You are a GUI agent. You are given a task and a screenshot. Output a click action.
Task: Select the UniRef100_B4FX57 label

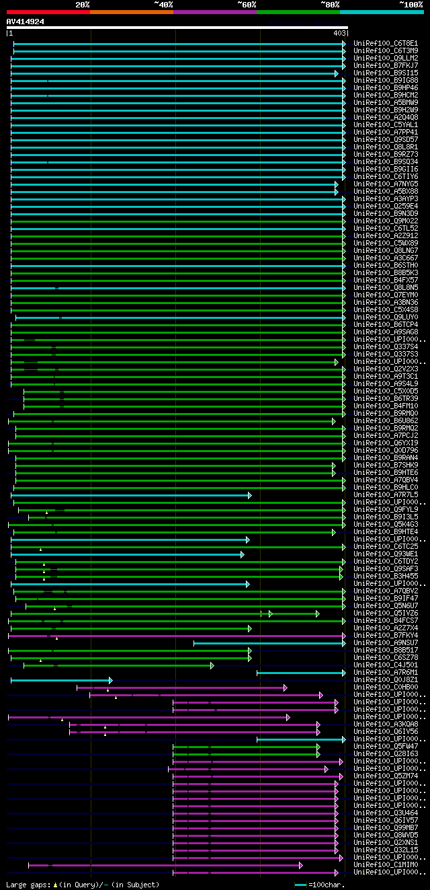click(x=386, y=281)
